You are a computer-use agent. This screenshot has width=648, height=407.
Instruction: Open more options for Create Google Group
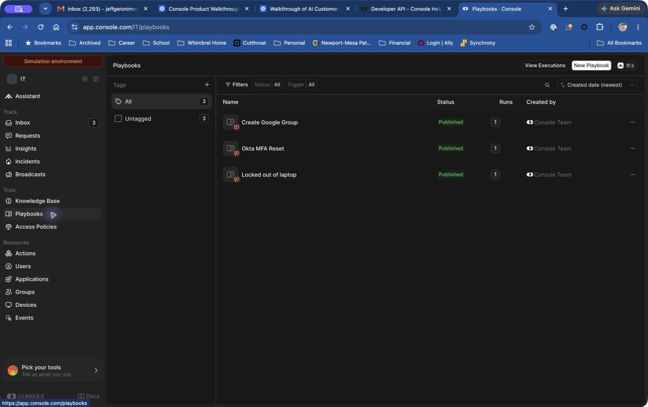[x=632, y=122]
